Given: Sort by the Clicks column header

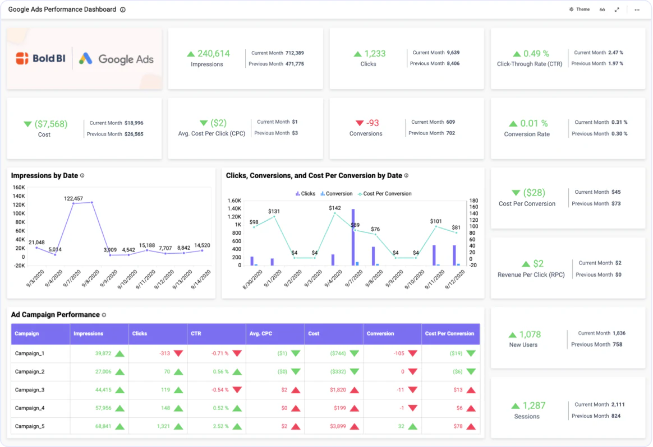Looking at the screenshot, I should tap(158, 333).
